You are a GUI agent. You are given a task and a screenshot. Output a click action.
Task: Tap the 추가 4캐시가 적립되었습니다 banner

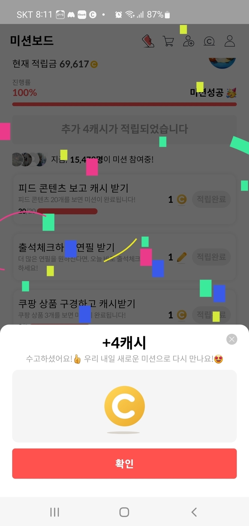pos(124,129)
